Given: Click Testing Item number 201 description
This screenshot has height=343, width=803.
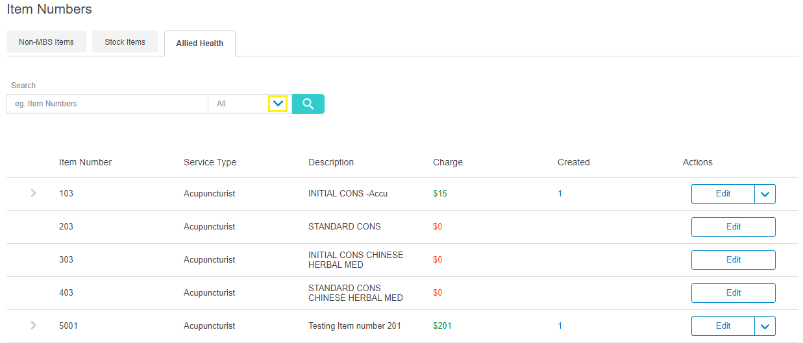Looking at the screenshot, I should point(354,326).
